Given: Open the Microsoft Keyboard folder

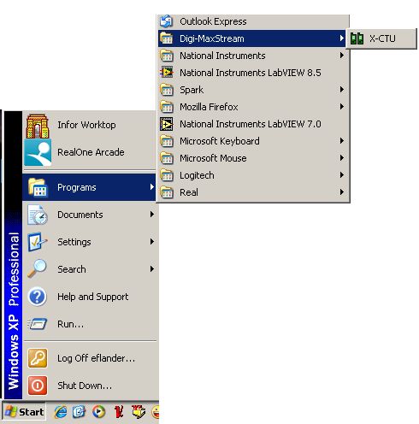Looking at the screenshot, I should point(253,141).
